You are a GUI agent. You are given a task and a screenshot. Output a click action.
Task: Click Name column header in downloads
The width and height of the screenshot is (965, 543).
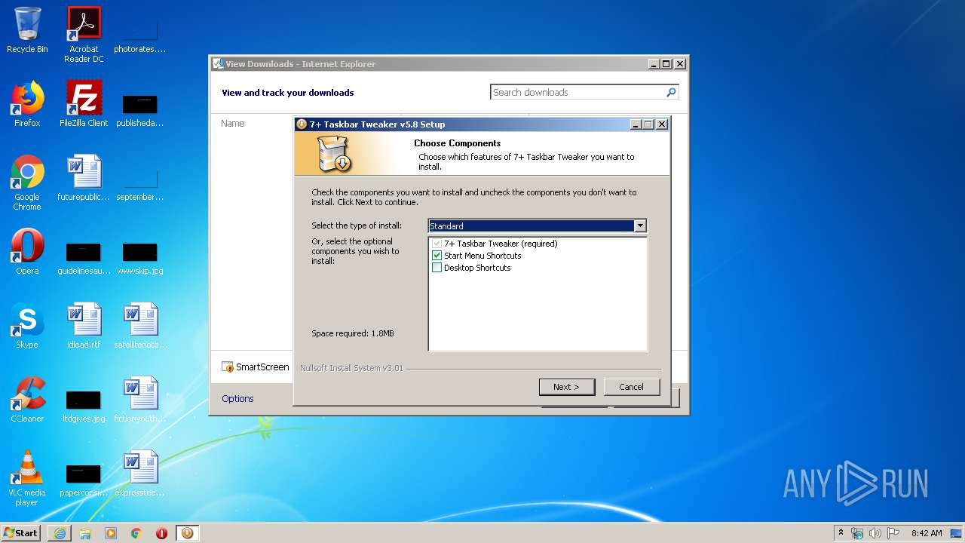(x=233, y=123)
